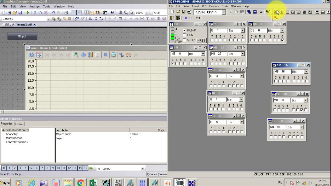Screen dimensions: 331x186
Task: Open Excel from the taskbar
Action: tap(93, 183)
